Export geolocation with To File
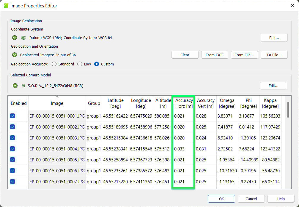The width and height of the screenshot is (299, 207). (x=274, y=55)
